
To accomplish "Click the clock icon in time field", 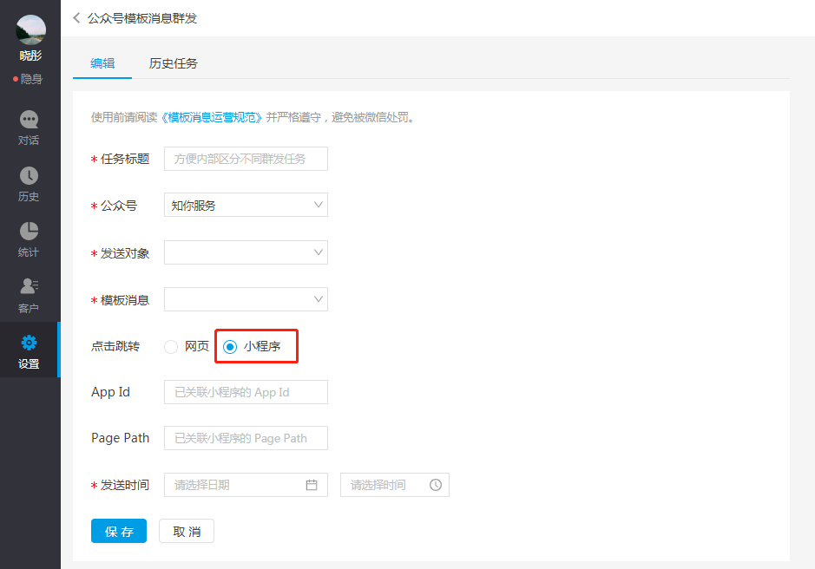I will (436, 485).
